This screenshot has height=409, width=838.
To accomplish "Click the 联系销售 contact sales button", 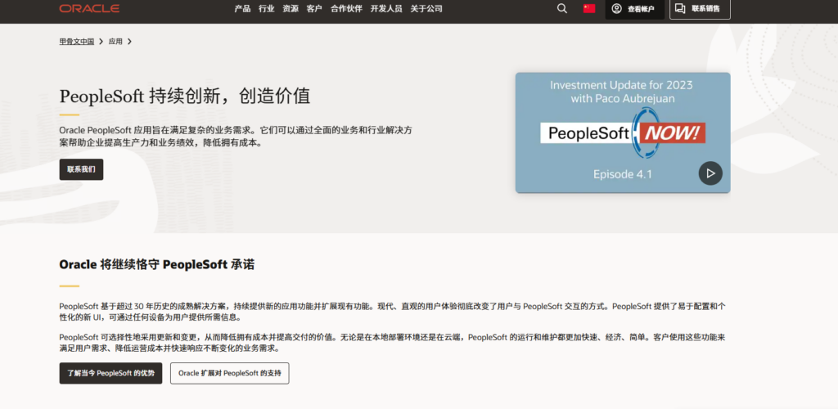I will (700, 9).
